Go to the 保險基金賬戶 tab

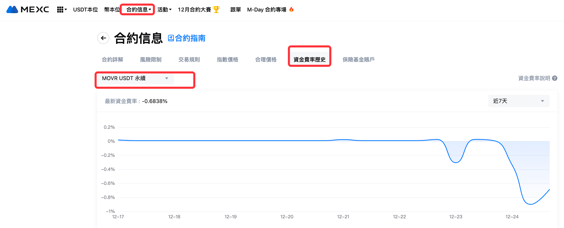tap(358, 60)
